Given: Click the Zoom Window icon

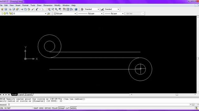Looking at the screenshot, I should [56, 9].
